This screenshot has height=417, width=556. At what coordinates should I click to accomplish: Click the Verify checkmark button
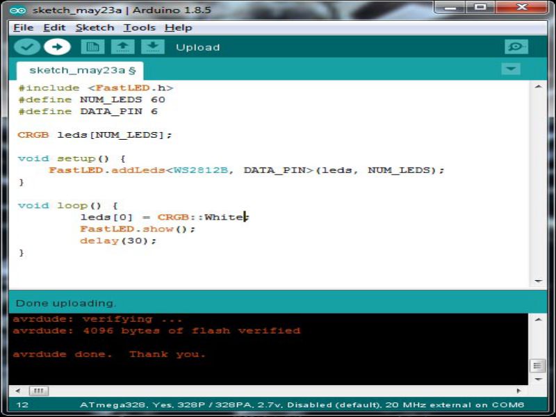click(27, 47)
